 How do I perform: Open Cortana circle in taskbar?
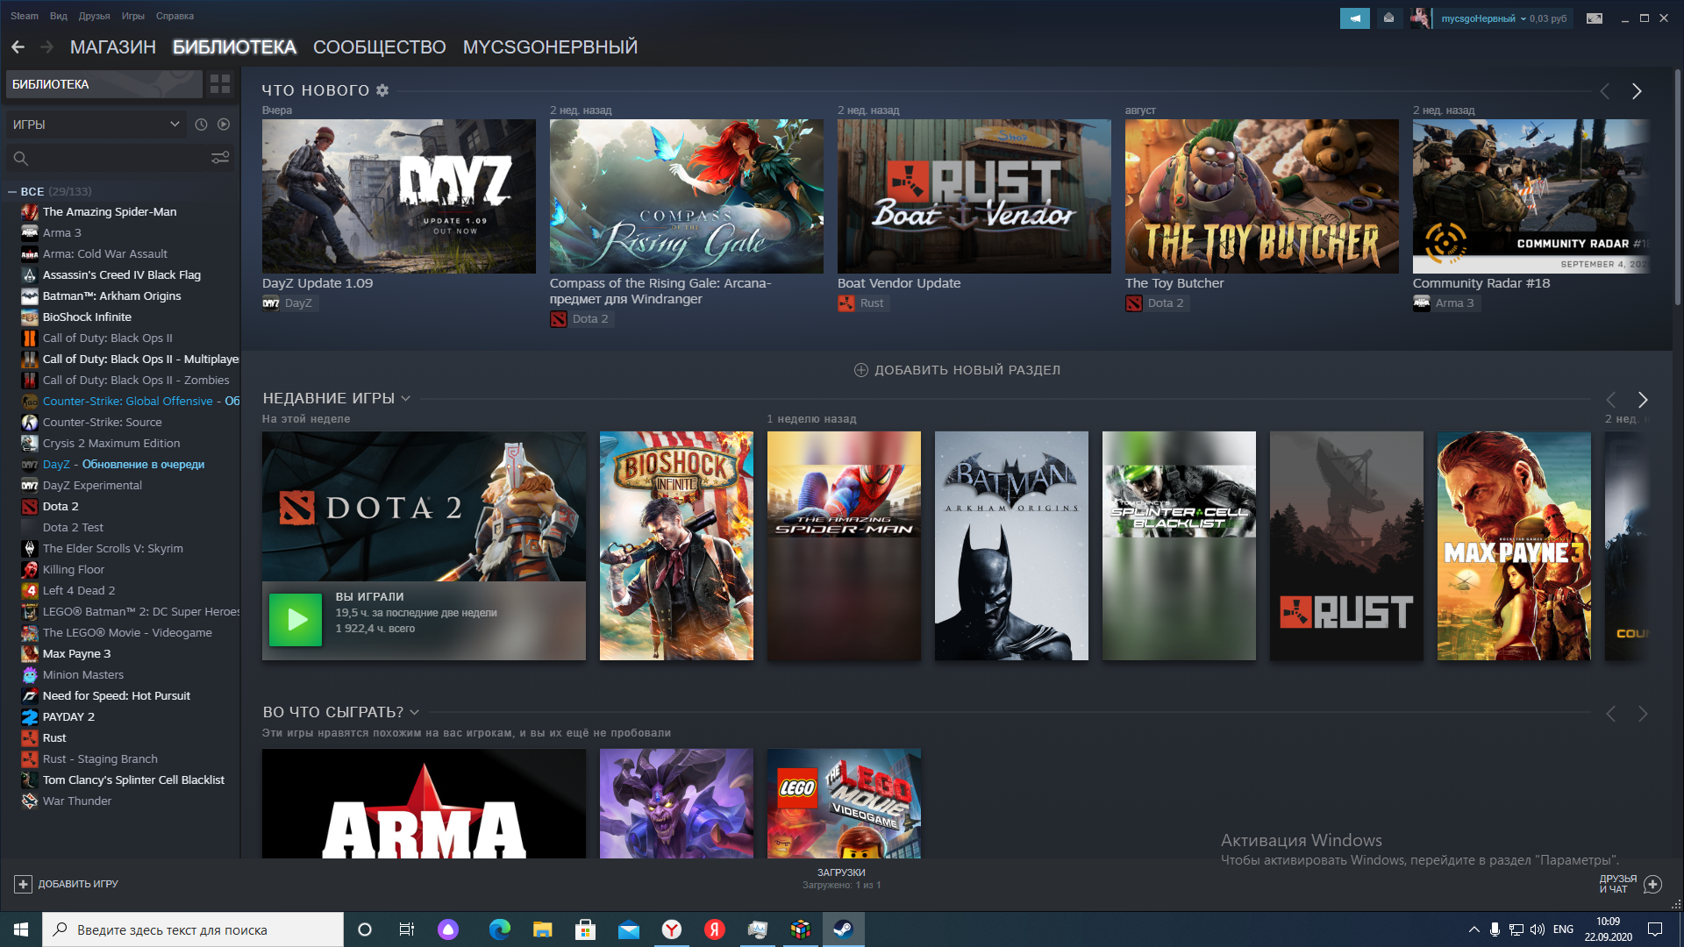pos(365,929)
